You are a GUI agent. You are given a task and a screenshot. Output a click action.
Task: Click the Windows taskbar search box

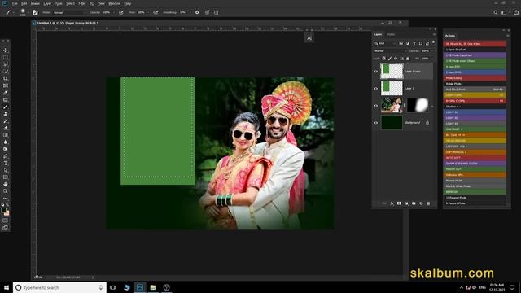[59, 287]
